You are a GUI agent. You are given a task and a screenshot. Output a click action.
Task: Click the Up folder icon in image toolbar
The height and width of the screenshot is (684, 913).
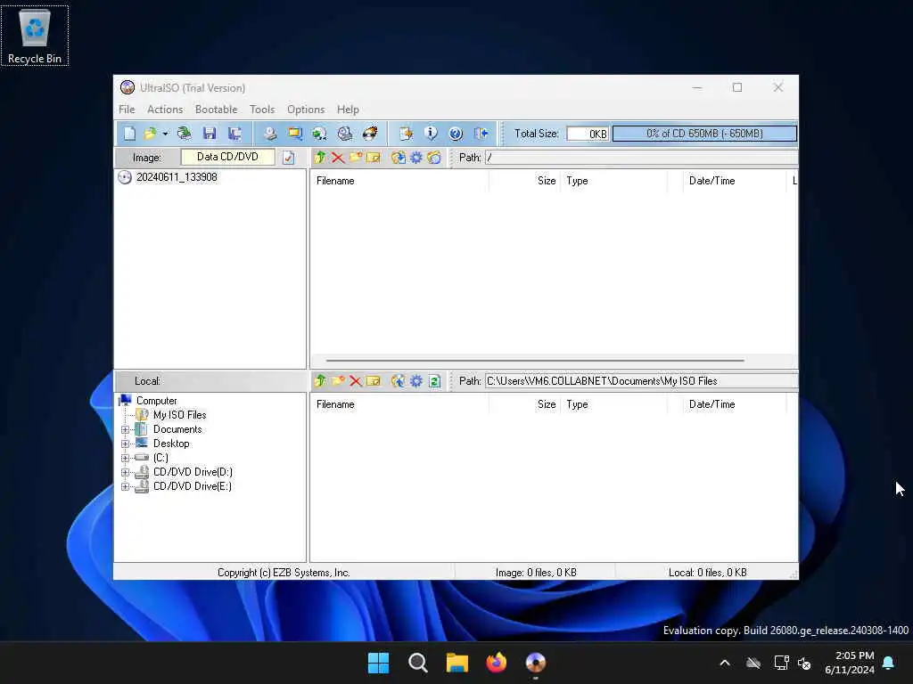[320, 158]
